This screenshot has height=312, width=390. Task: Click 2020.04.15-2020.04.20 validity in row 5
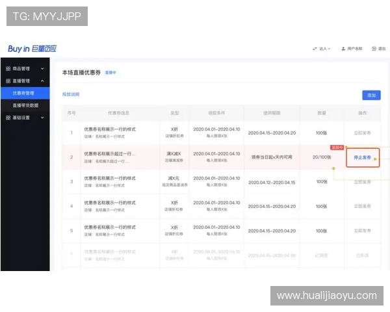pos(272,231)
